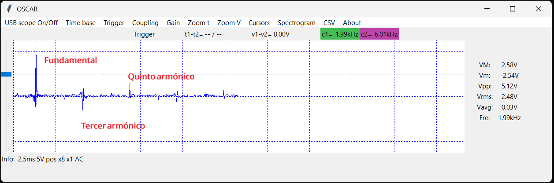
Task: Click the blue vertical position slider handle
Action: point(6,74)
